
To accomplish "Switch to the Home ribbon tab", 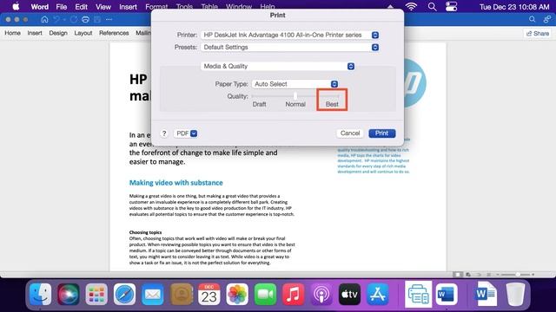I will 12,33.
